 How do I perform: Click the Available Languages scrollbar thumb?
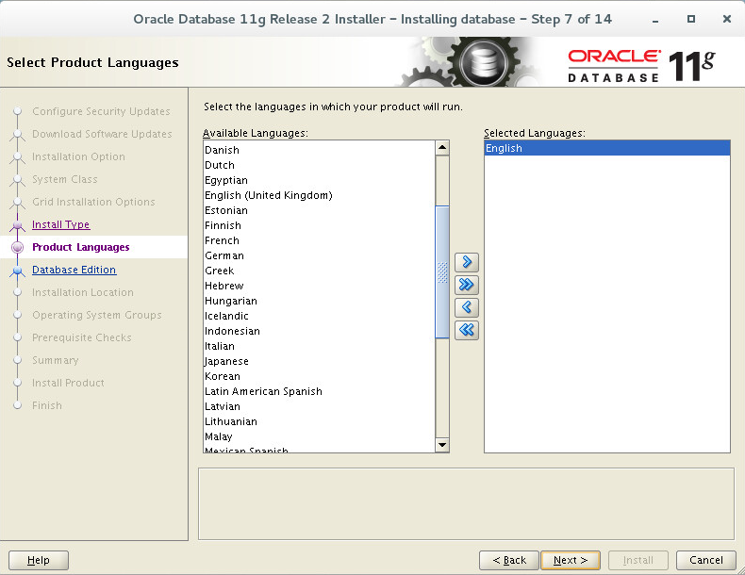point(442,272)
